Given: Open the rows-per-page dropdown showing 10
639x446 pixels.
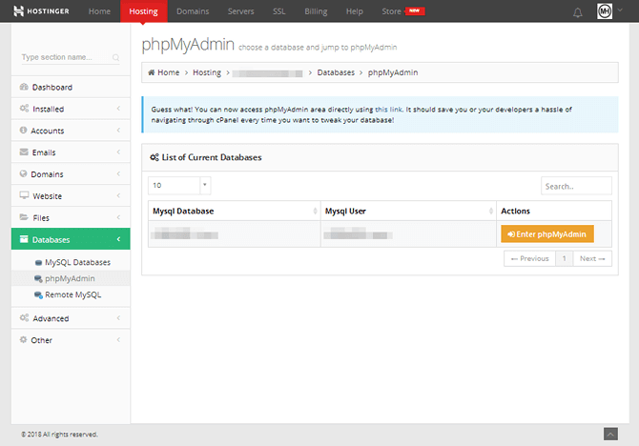Looking at the screenshot, I should pos(179,185).
